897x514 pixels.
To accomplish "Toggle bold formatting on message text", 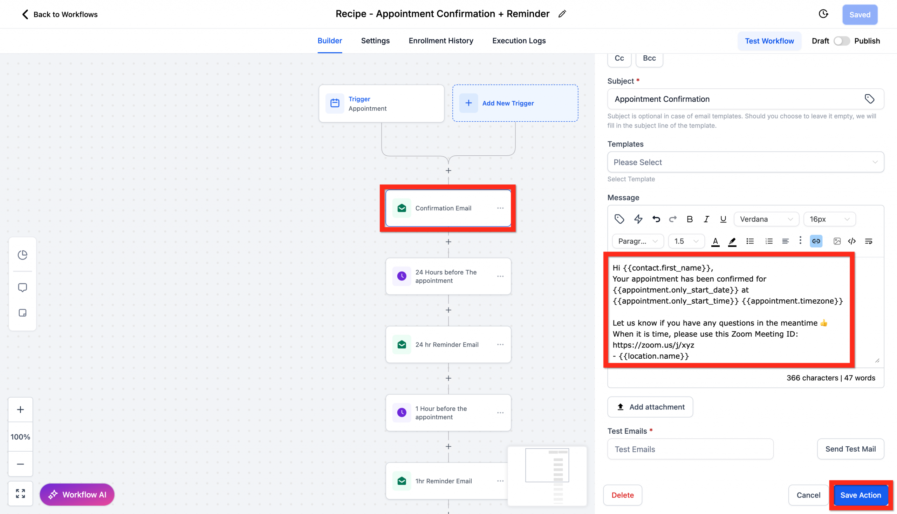I will (x=690, y=219).
